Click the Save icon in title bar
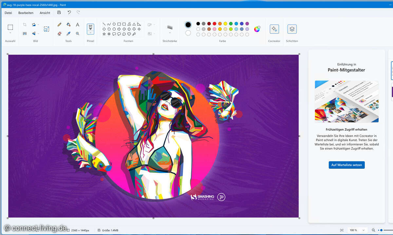The height and width of the screenshot is (235, 393). pos(59,12)
